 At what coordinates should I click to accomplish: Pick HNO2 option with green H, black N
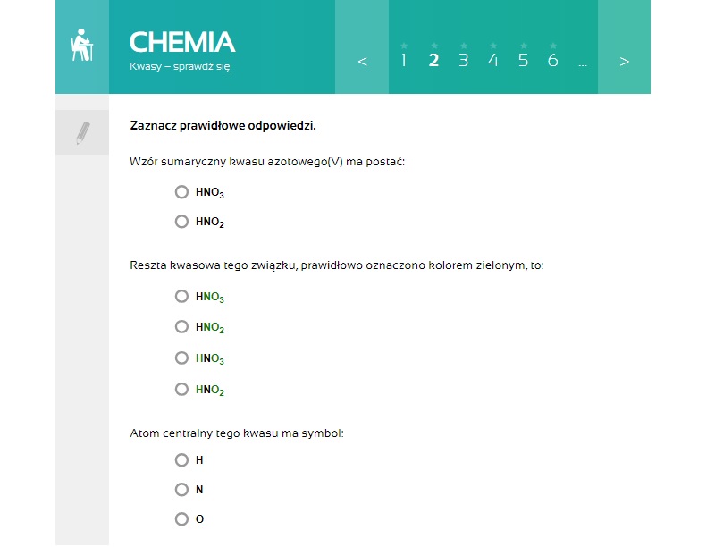point(182,390)
